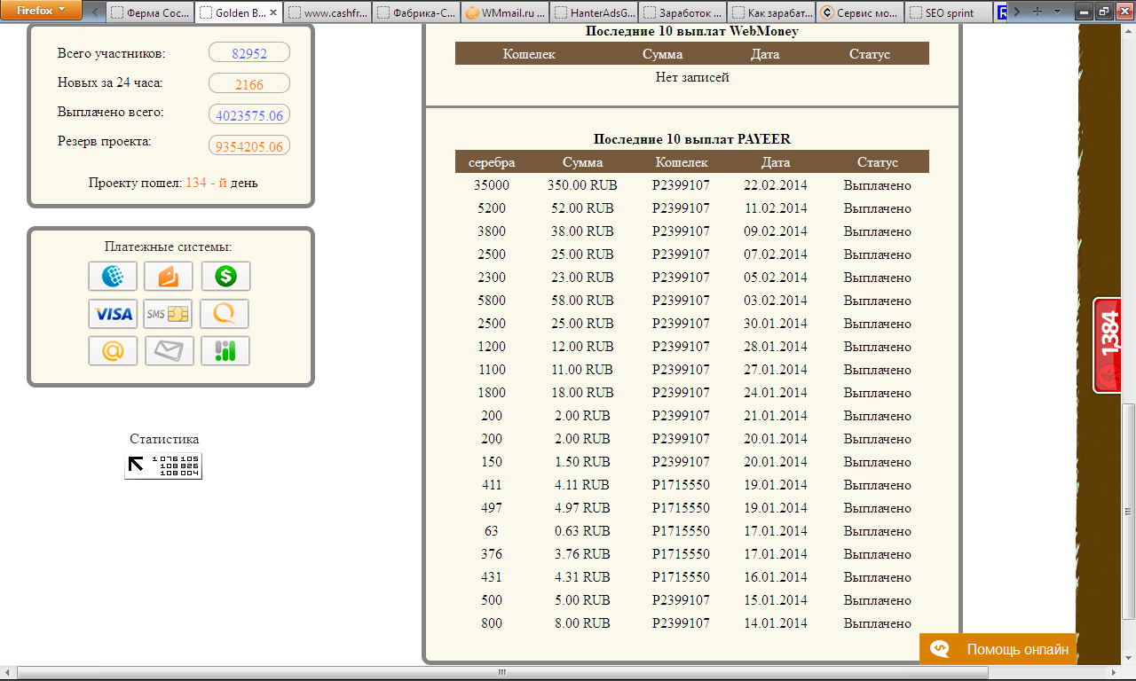Click project reserve value 9354205.06
Image resolution: width=1136 pixels, height=681 pixels.
249,146
